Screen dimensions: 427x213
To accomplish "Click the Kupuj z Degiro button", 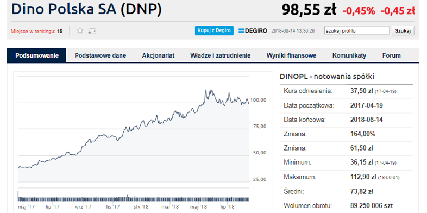I will tap(214, 30).
